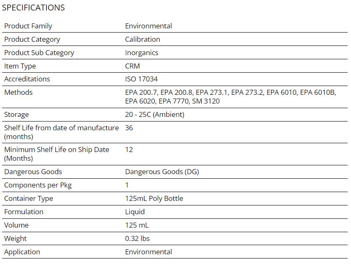The width and height of the screenshot is (351, 266).
Task: Select the CRM item type value
Action: (132, 66)
